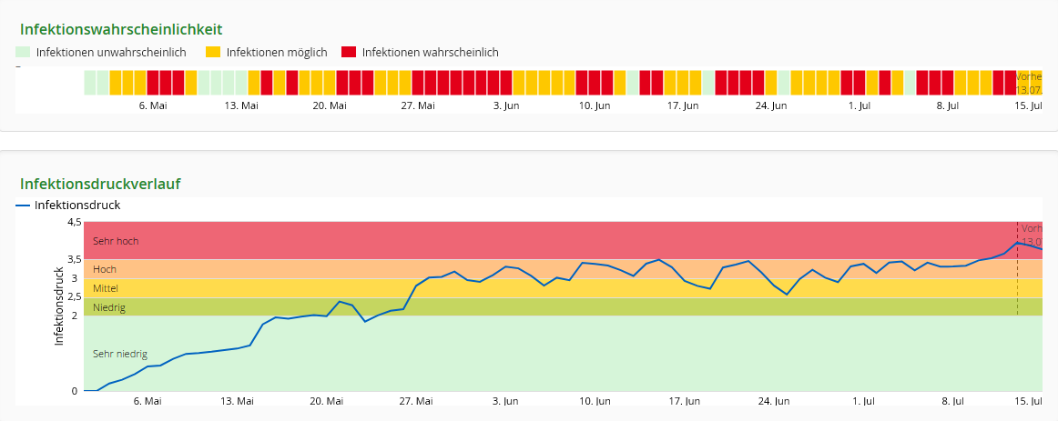
Task: Click the 'Infektionsdruckverlauf' heading
Action: click(100, 184)
